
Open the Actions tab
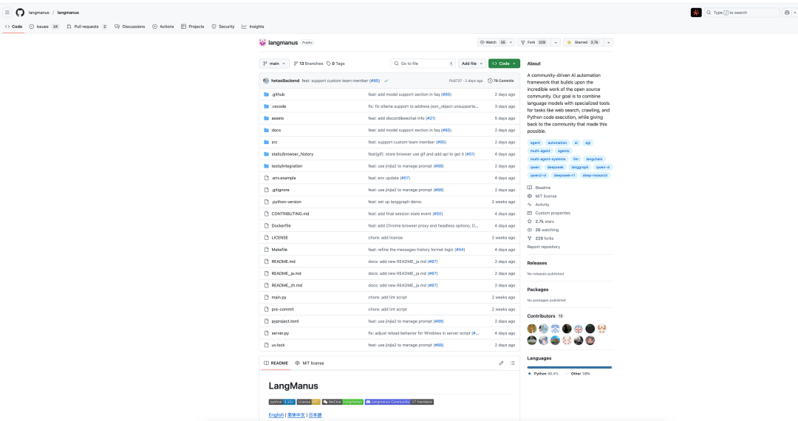point(163,27)
